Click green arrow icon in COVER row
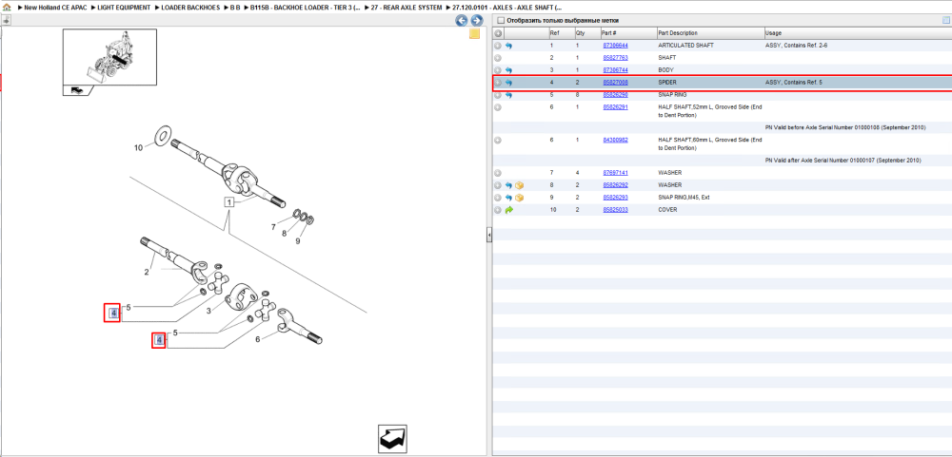 (508, 210)
